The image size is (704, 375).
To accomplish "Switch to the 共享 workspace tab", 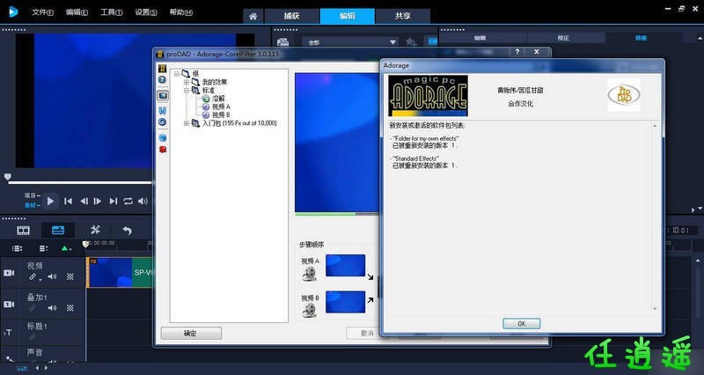I will 403,16.
